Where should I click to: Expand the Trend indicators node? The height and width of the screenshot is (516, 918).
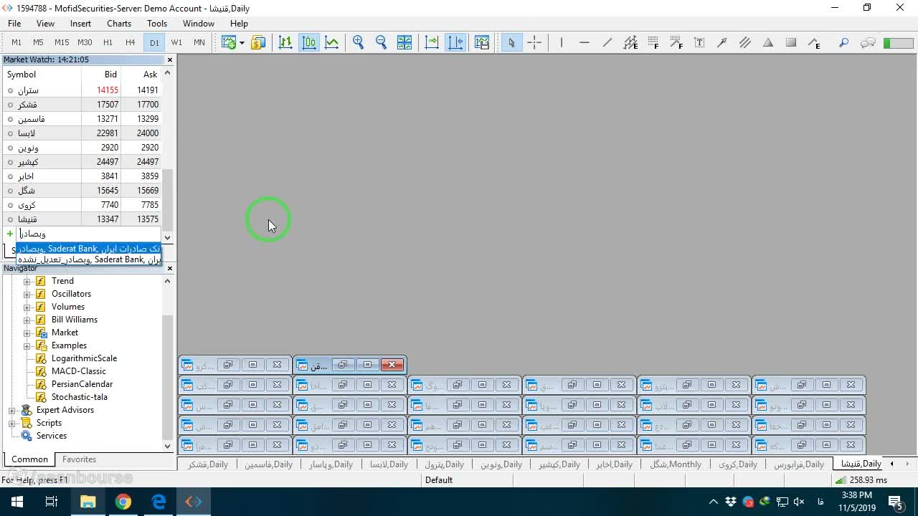(27, 281)
